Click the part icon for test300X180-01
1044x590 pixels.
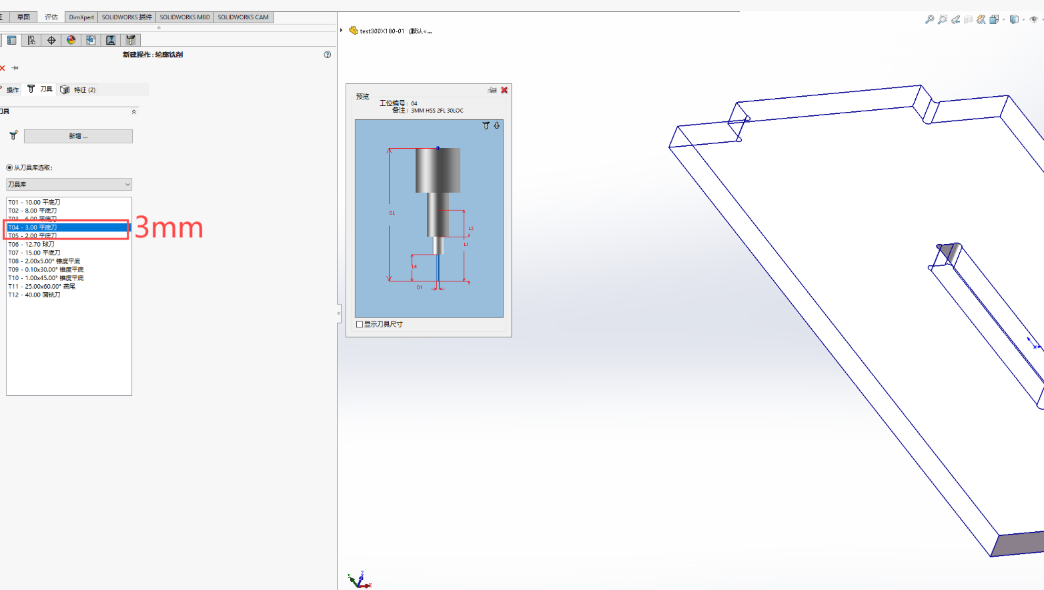(353, 31)
